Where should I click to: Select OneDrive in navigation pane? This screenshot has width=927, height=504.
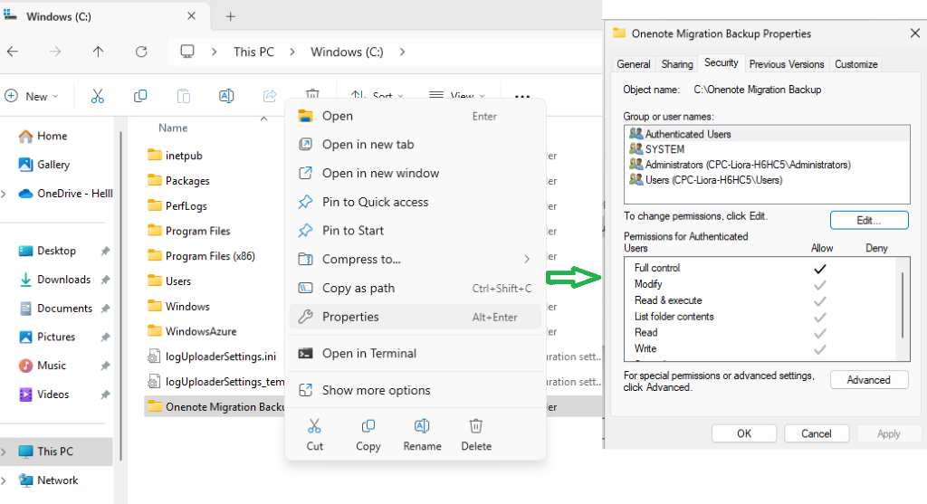point(65,194)
